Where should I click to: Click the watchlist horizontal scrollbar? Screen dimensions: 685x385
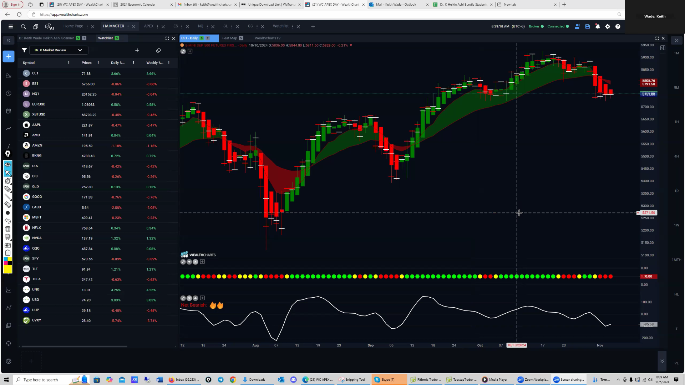[x=74, y=346]
